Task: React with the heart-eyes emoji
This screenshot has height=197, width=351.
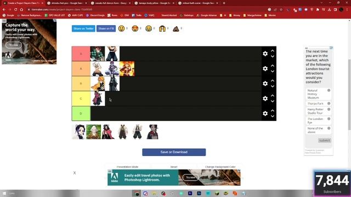Action: coord(135,28)
